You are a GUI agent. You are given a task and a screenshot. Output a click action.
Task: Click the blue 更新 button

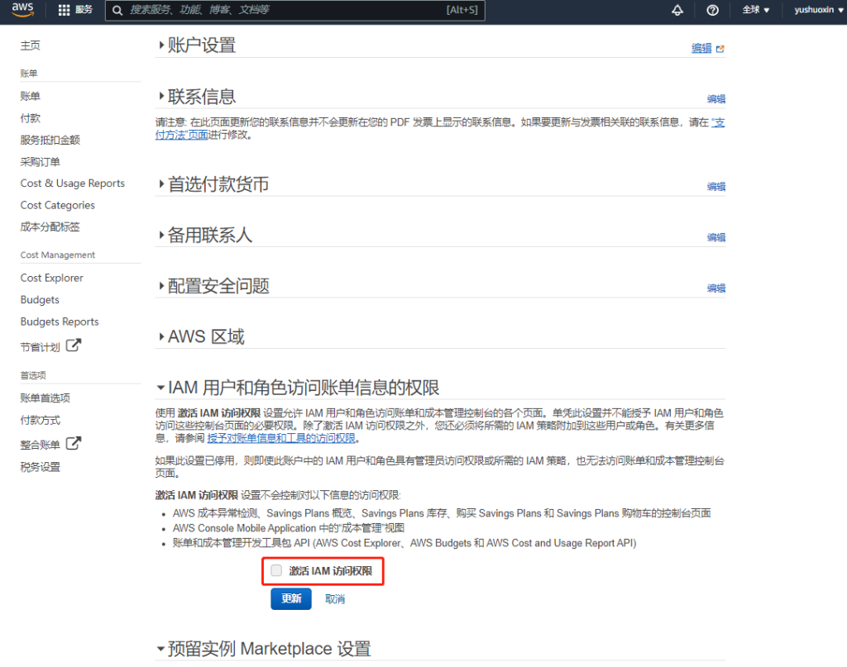click(291, 598)
